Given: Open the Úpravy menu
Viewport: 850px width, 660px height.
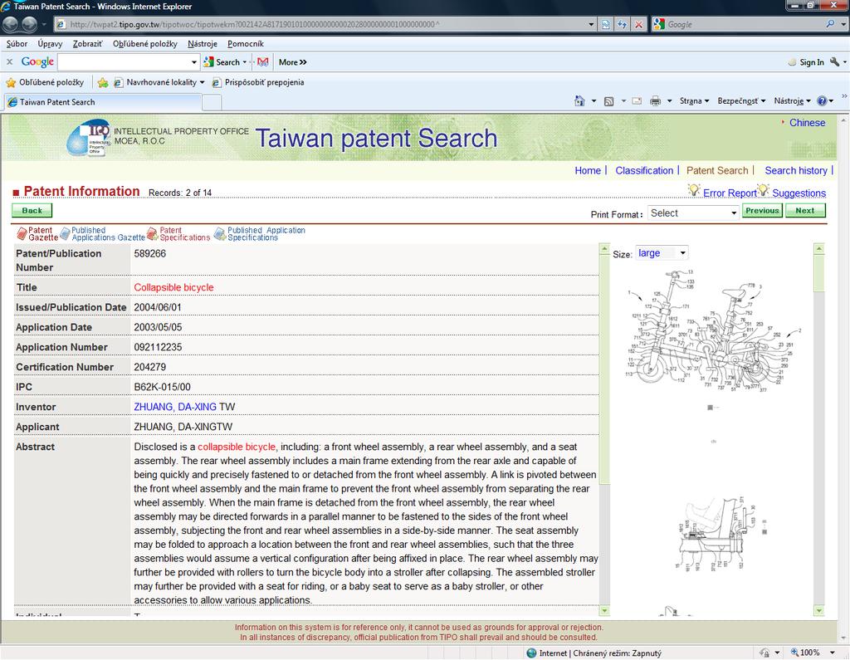Looking at the screenshot, I should pos(50,44).
